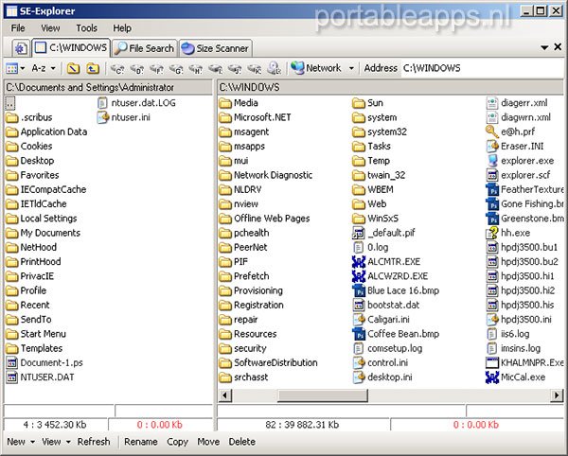The height and width of the screenshot is (456, 568).
Task: Click the horizontal scrollbar thumb
Action: [323, 395]
